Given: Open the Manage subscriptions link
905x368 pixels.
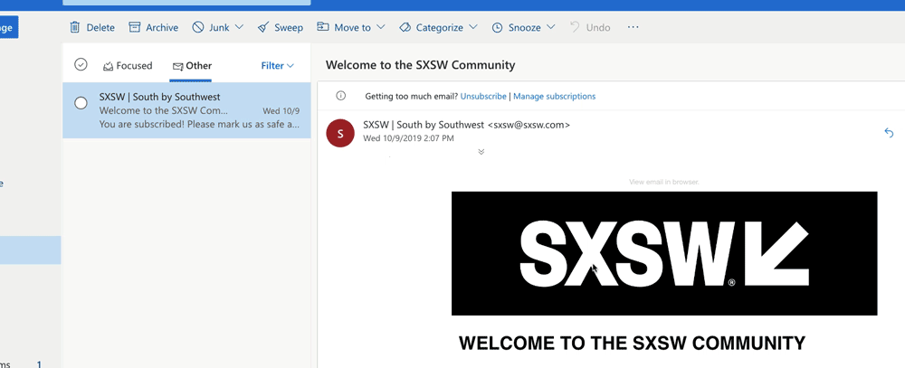Looking at the screenshot, I should click(554, 96).
